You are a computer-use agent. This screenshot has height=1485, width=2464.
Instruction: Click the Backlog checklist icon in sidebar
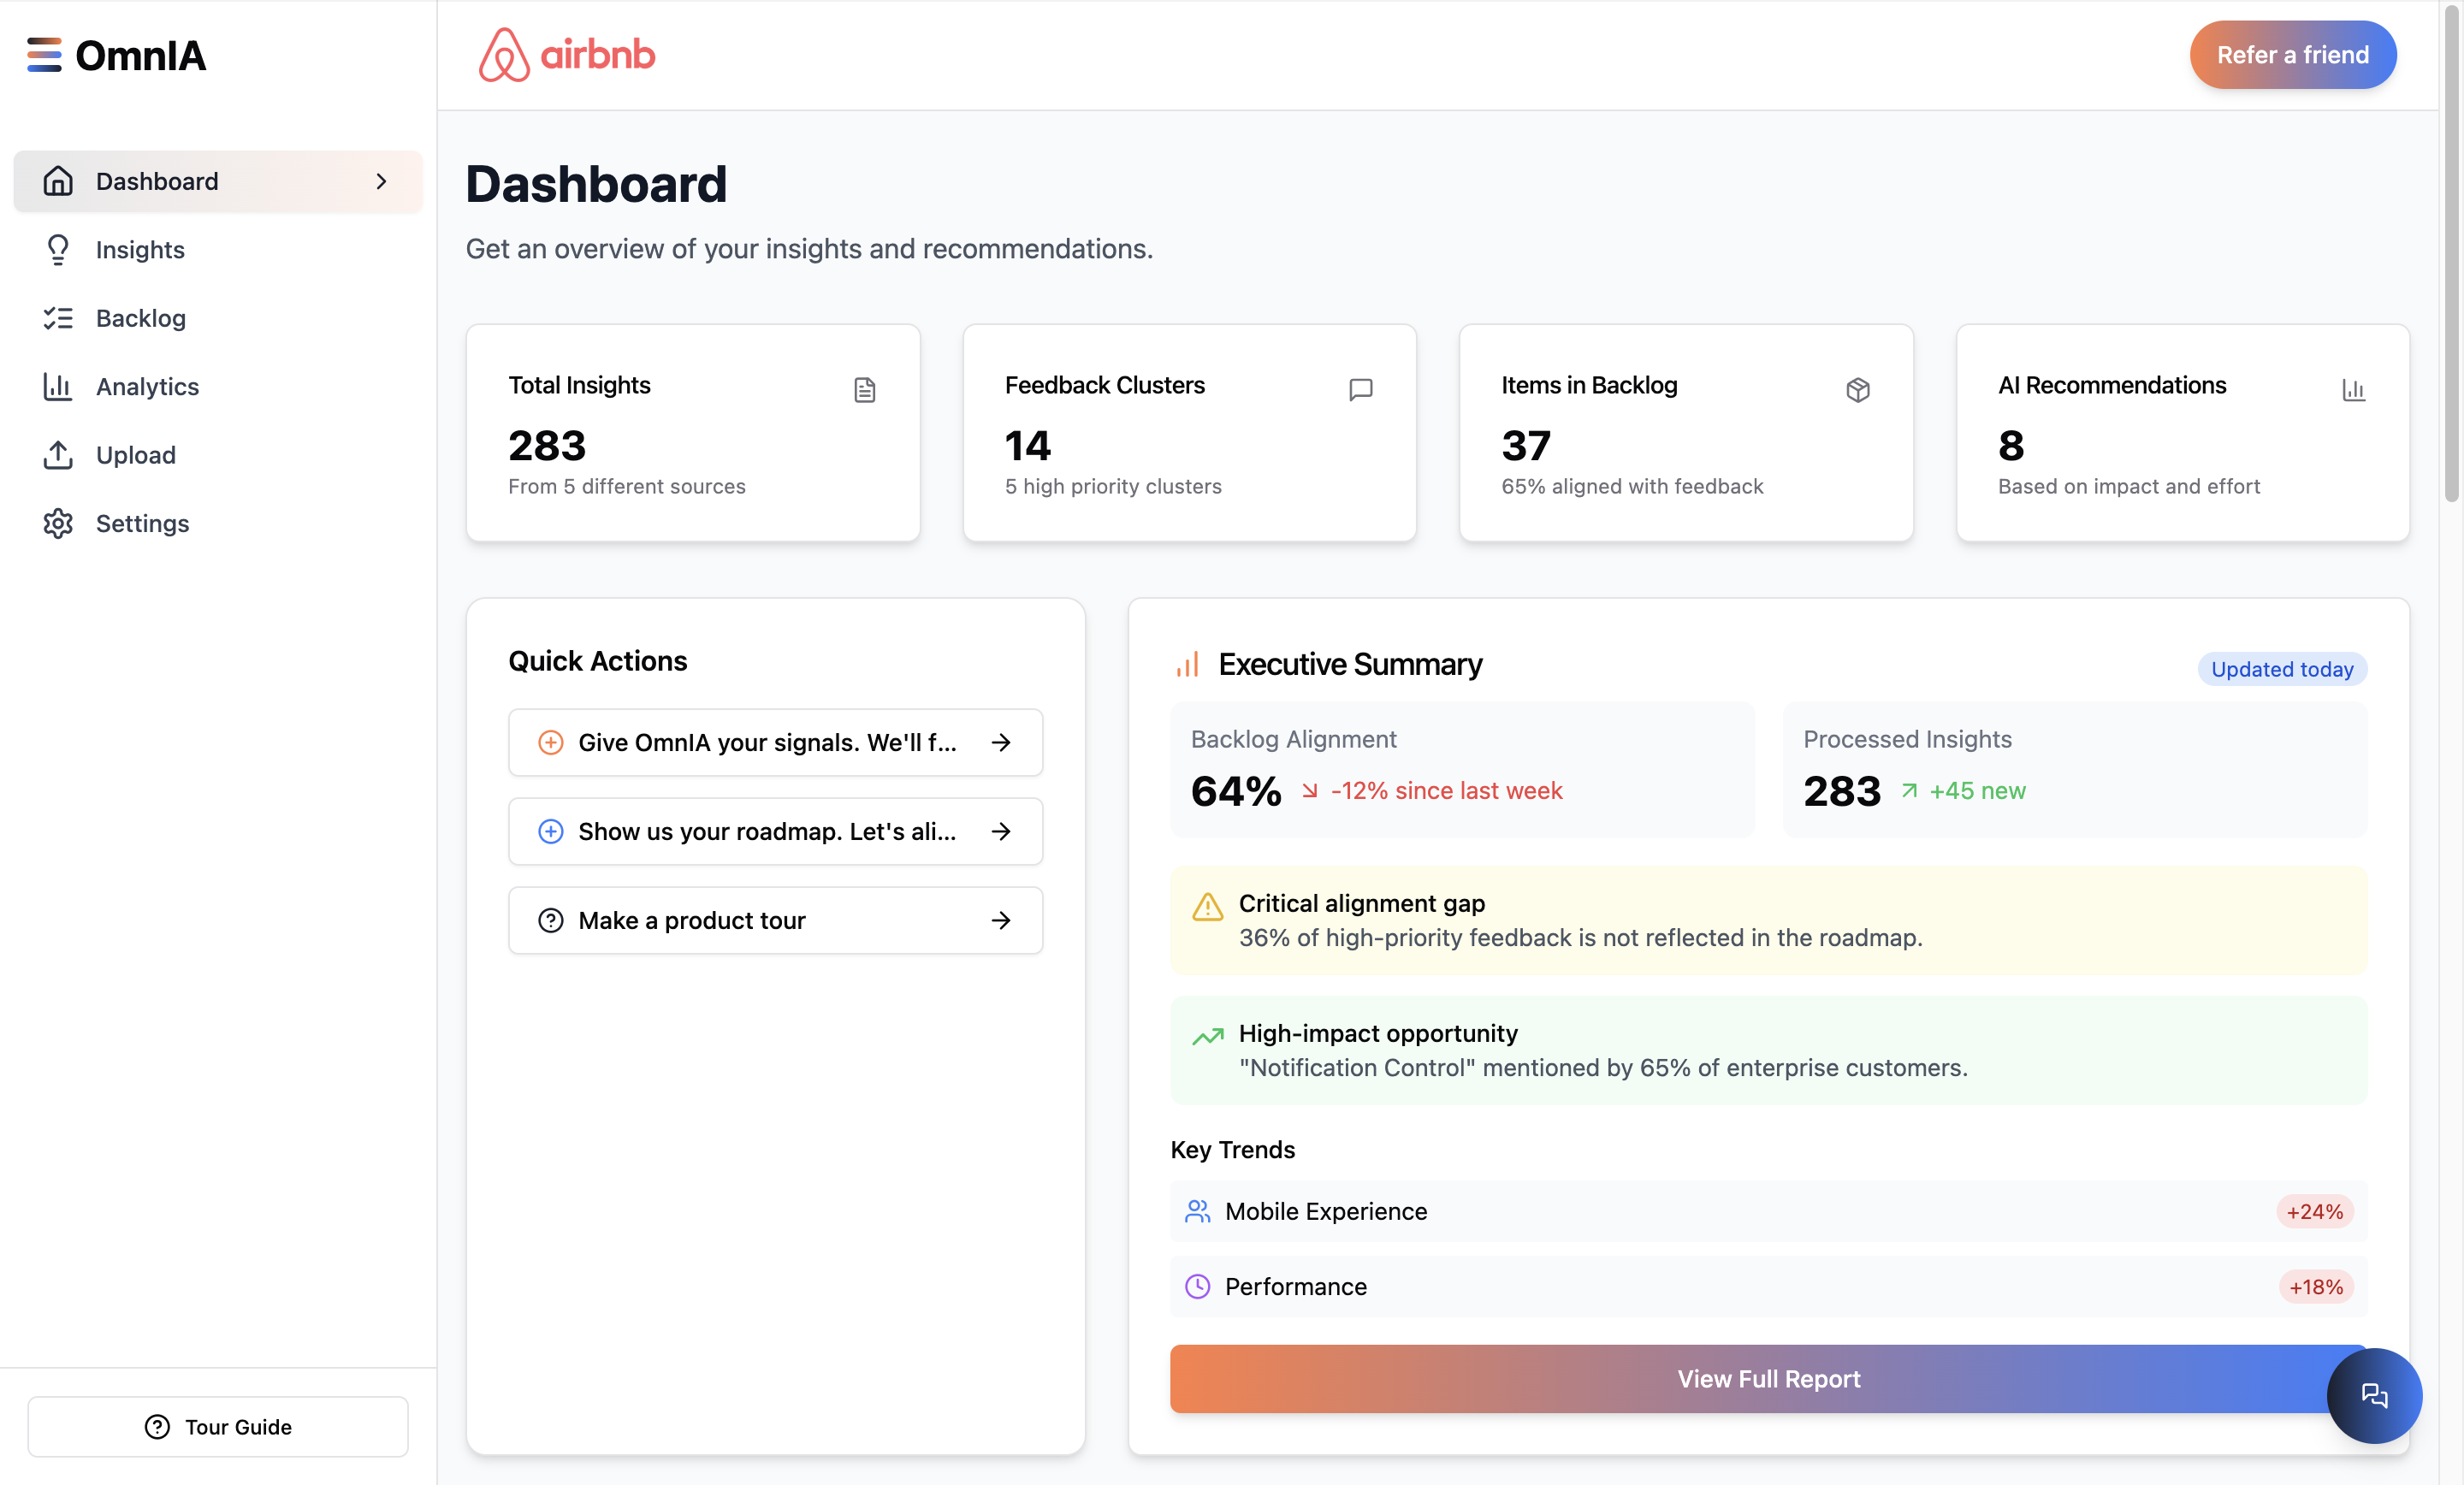click(58, 317)
